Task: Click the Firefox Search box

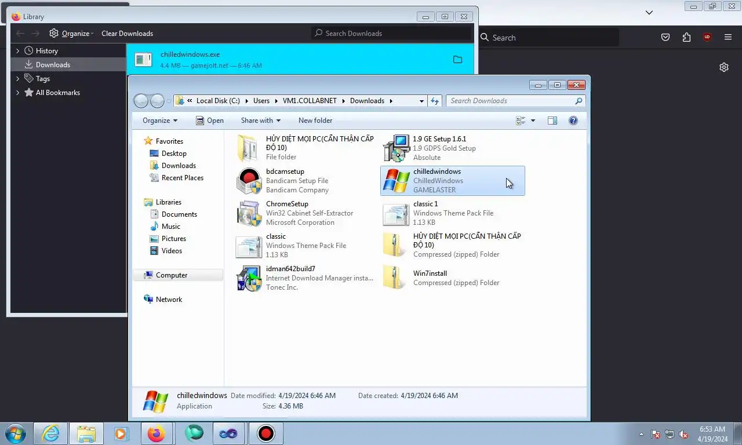Action: tap(549, 37)
